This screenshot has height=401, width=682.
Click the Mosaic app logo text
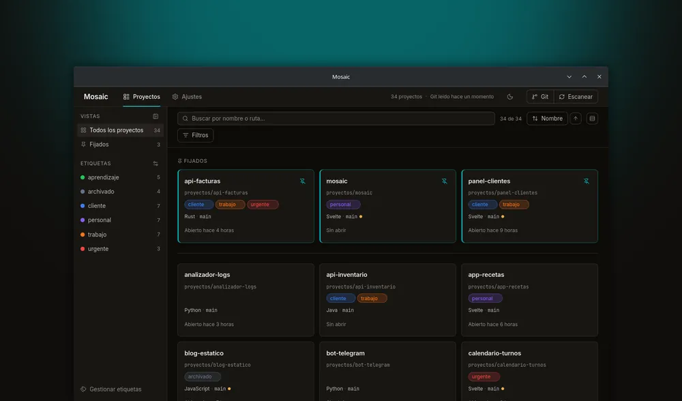click(95, 97)
